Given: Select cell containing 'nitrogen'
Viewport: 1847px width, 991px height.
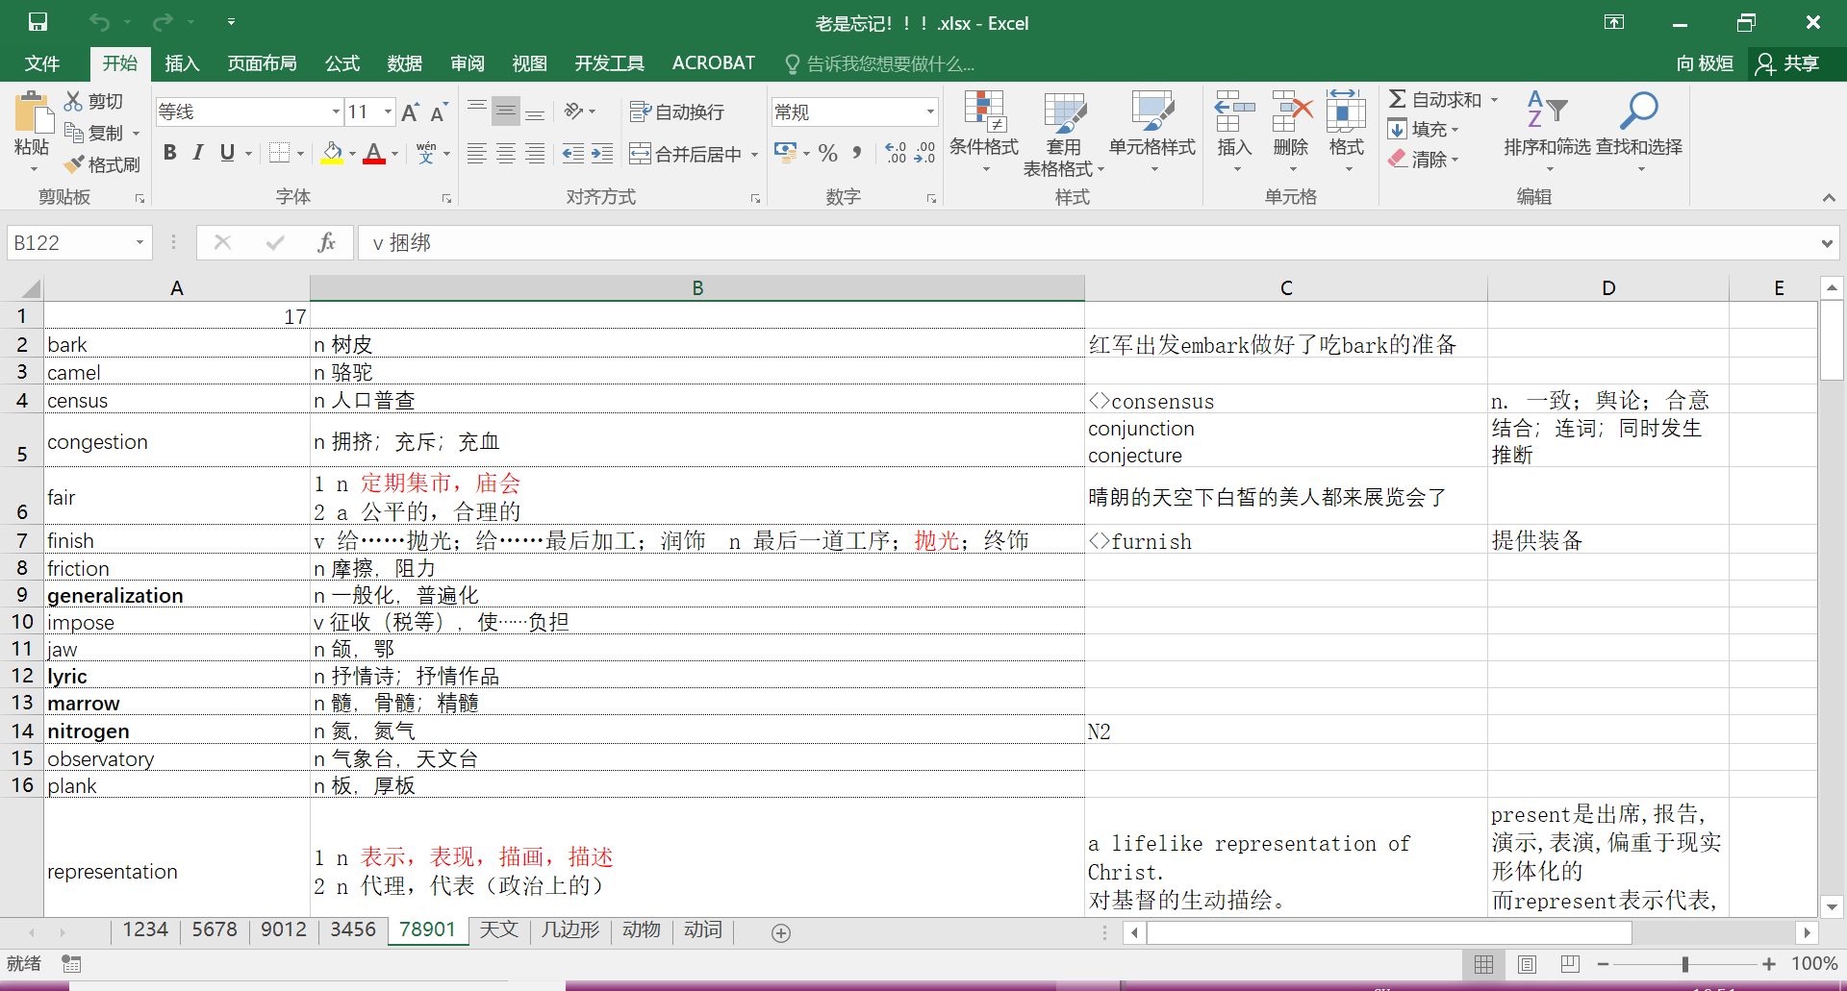Looking at the screenshot, I should click(x=176, y=731).
